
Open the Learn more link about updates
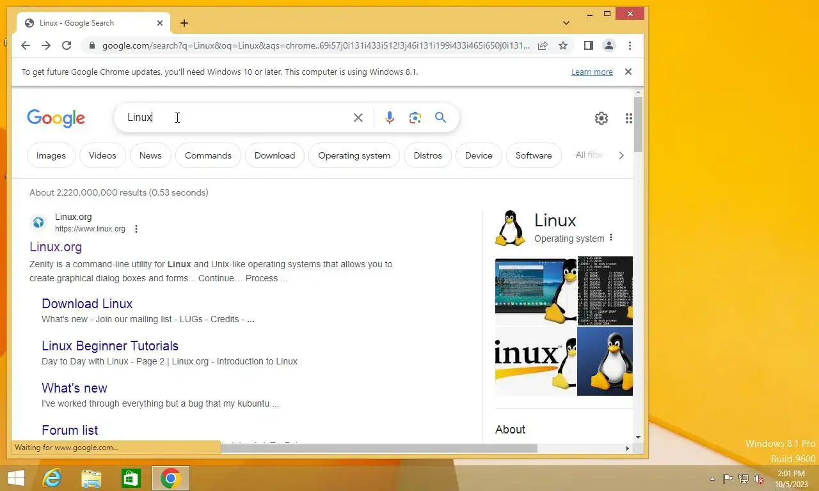pyautogui.click(x=592, y=72)
